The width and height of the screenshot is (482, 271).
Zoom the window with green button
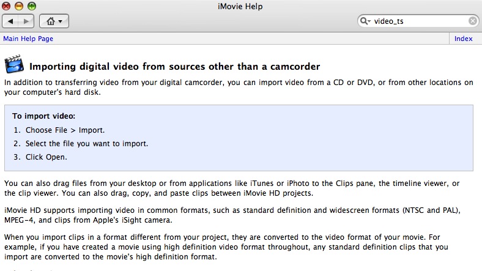click(x=32, y=6)
